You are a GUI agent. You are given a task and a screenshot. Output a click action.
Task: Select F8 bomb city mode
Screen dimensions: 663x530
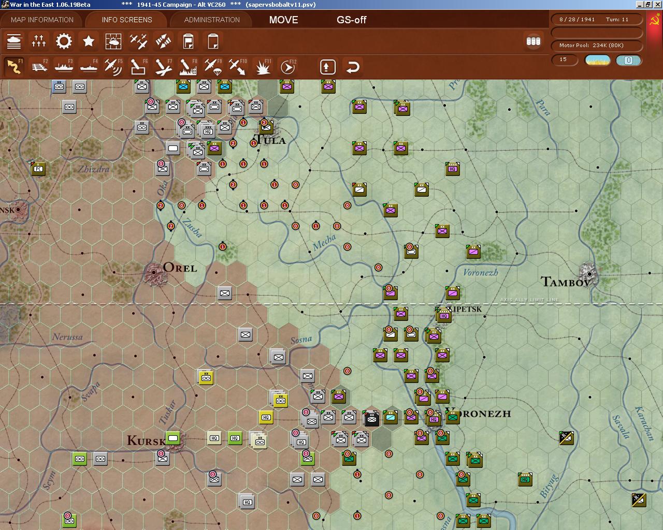point(188,67)
